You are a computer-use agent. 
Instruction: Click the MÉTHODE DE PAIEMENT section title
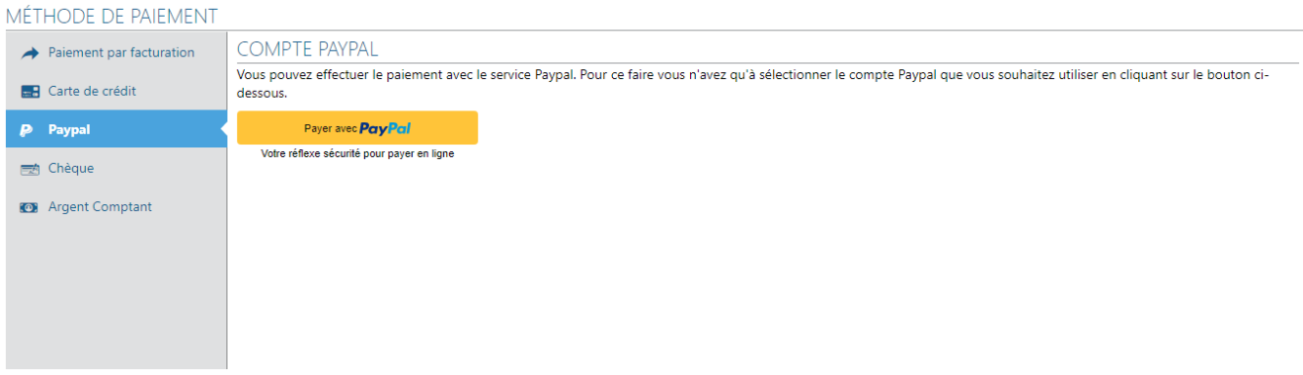112,15
